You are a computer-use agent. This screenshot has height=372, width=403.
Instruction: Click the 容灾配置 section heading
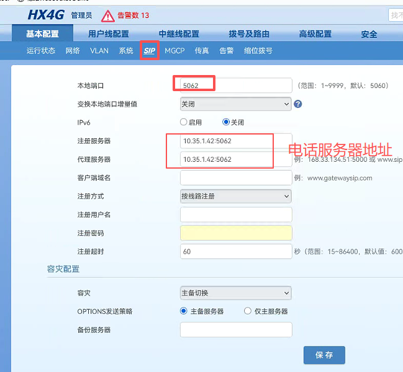[63, 269]
